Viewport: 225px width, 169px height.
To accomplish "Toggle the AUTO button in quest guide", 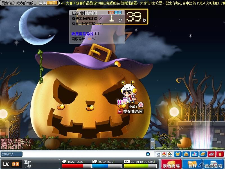I will tap(111, 13).
